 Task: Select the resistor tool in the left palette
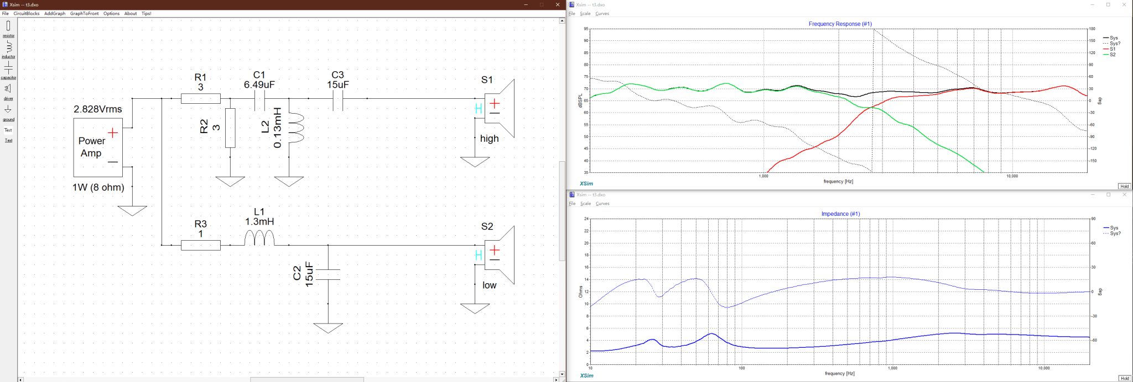[x=8, y=29]
